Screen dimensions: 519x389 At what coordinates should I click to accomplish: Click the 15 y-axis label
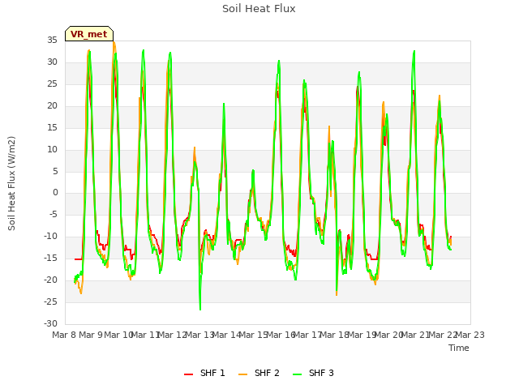(x=52, y=127)
